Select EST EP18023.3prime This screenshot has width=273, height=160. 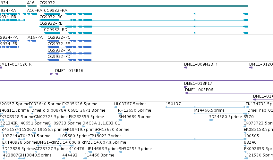[168, 139]
